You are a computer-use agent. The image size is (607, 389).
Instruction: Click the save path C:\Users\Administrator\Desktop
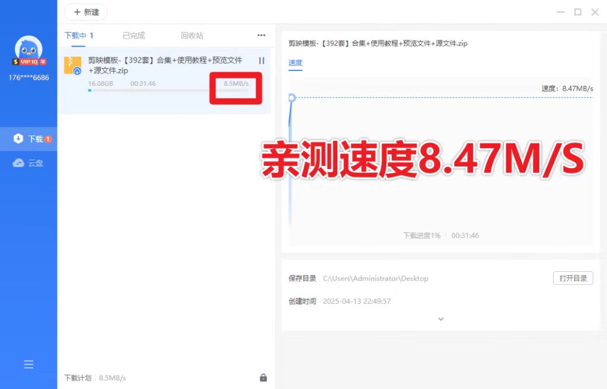pyautogui.click(x=375, y=278)
